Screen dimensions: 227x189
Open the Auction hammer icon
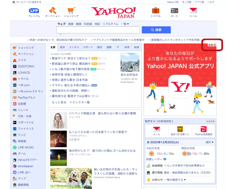(x=52, y=11)
